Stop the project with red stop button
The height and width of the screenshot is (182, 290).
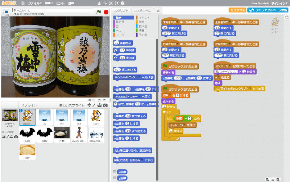pyautogui.click(x=106, y=12)
